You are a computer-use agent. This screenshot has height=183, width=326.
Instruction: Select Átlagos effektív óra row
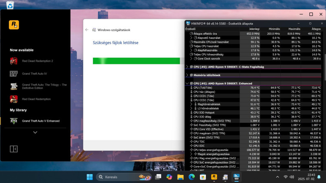coord(253,34)
